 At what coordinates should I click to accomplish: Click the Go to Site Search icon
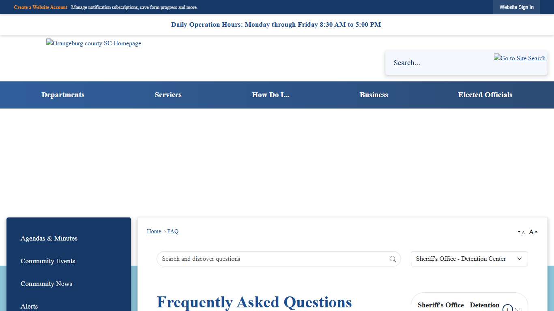(x=520, y=58)
